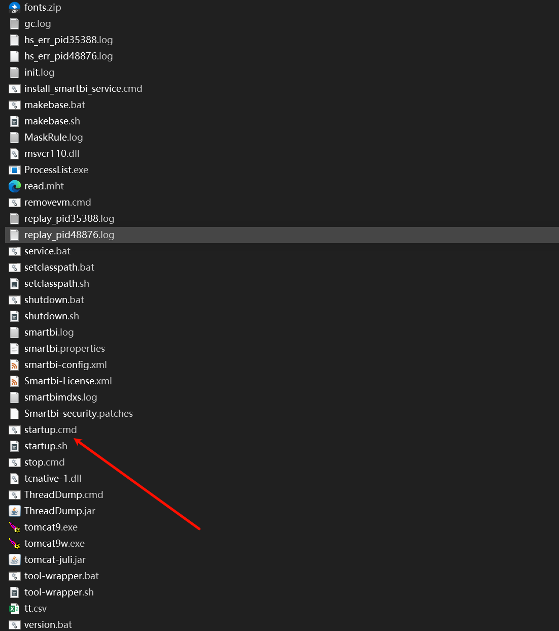Click the service.bat icon
The image size is (559, 631).
pyautogui.click(x=15, y=251)
